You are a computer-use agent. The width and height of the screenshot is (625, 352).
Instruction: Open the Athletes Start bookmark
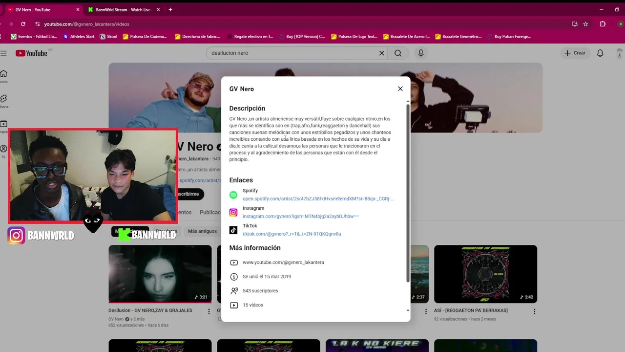[x=78, y=36]
